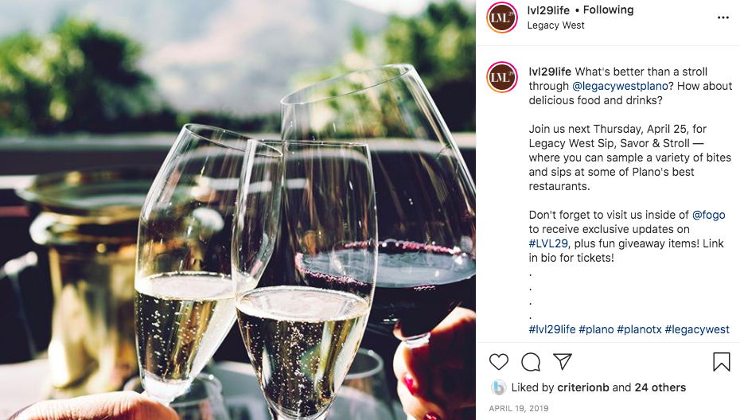Screen dimensions: 740x420
Task: Visit the @fogo mention
Action: pos(708,215)
